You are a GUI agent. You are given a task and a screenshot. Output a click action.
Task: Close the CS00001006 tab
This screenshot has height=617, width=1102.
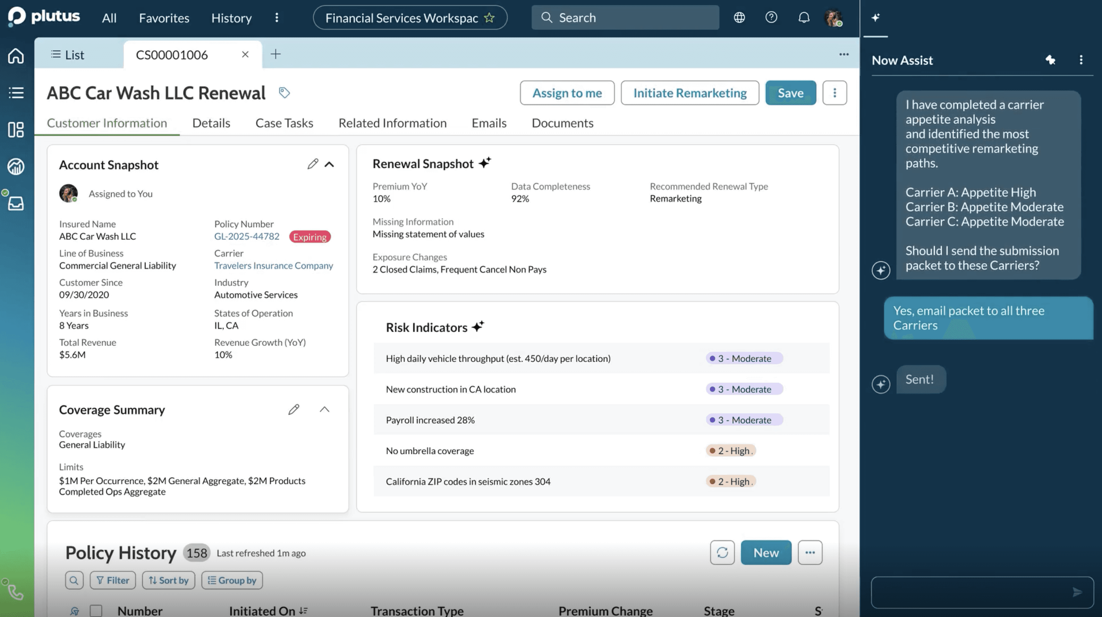(x=245, y=54)
